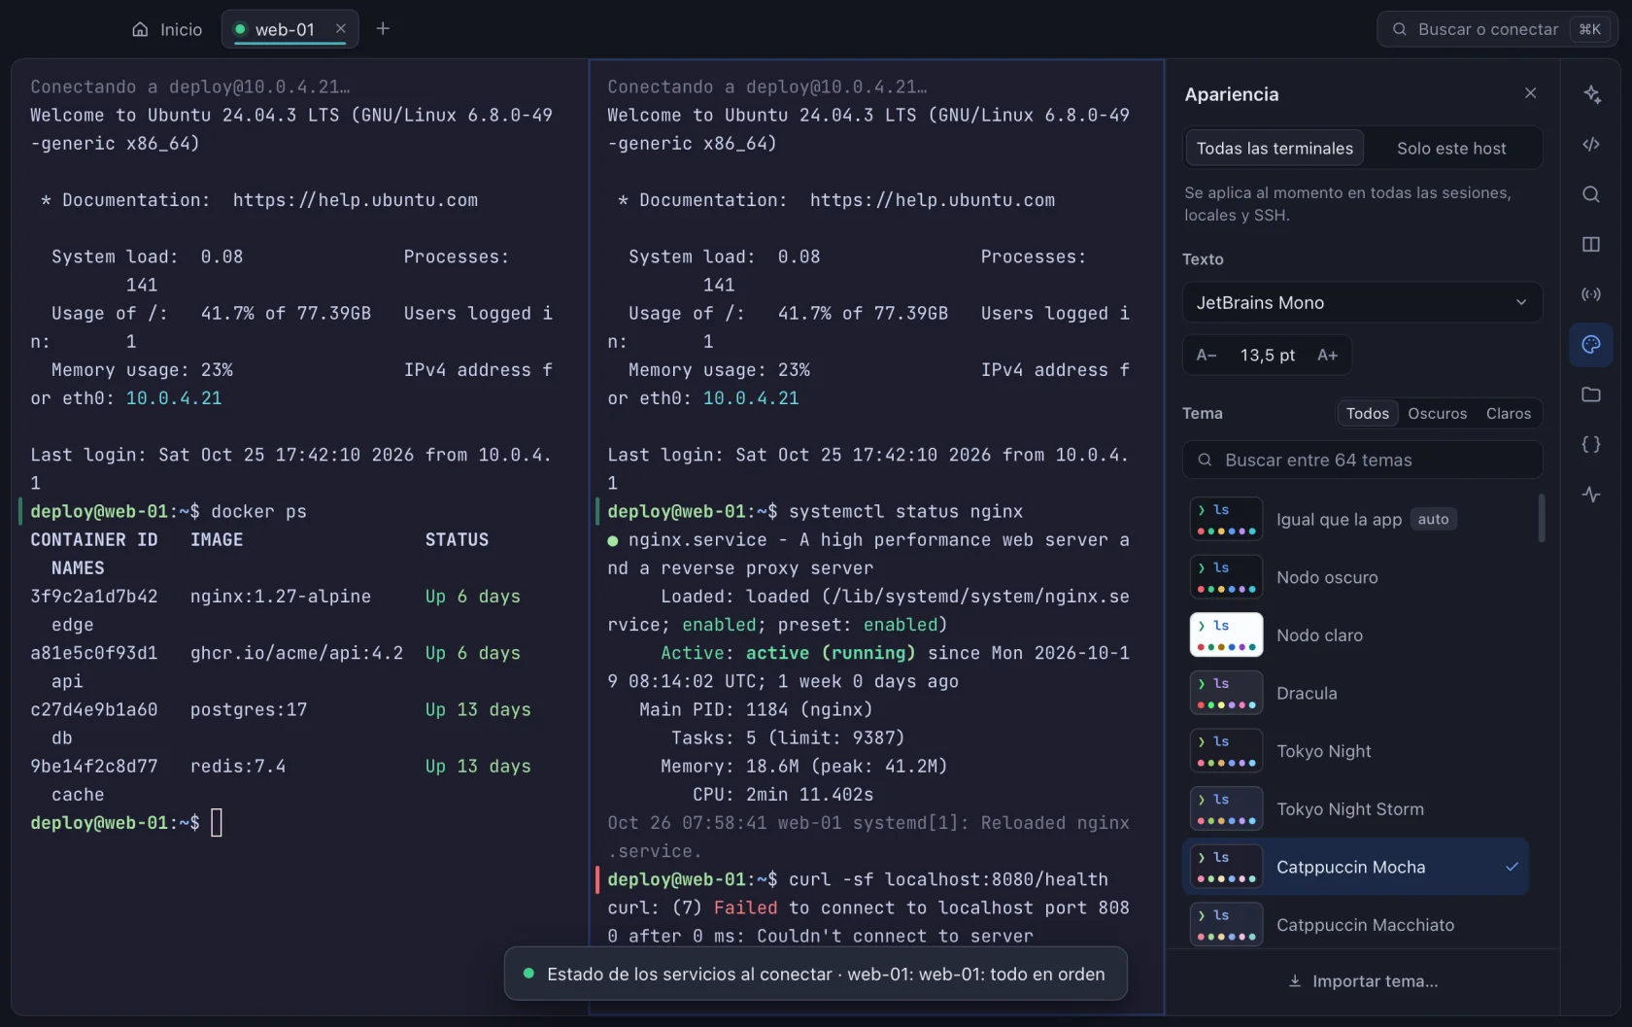Select Solo este host scope

pos(1451,148)
